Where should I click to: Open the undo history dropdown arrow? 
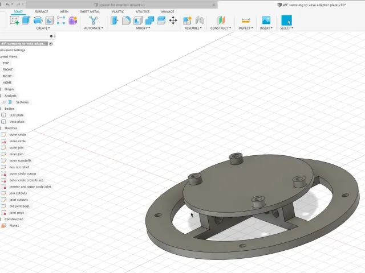(12, 5)
